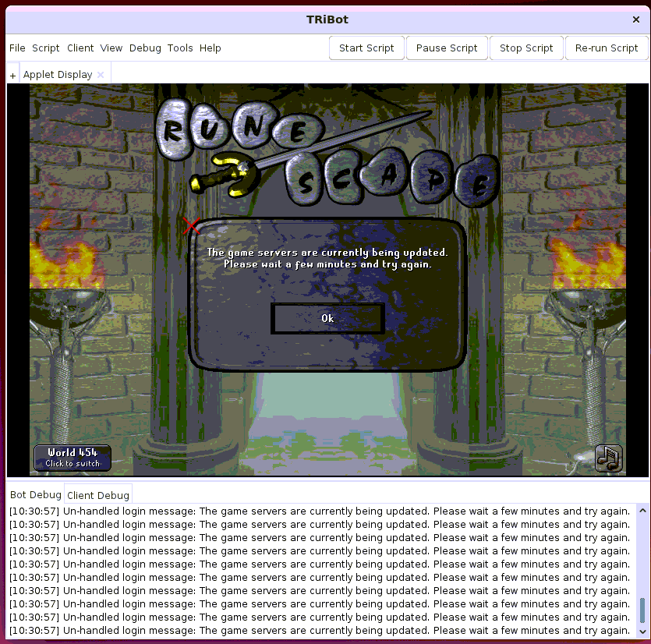
Task: Add a new tab with plus icon
Action: click(13, 76)
